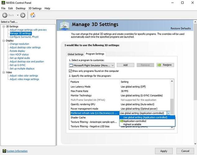
Task: Open the File menu
Action: click(3, 8)
